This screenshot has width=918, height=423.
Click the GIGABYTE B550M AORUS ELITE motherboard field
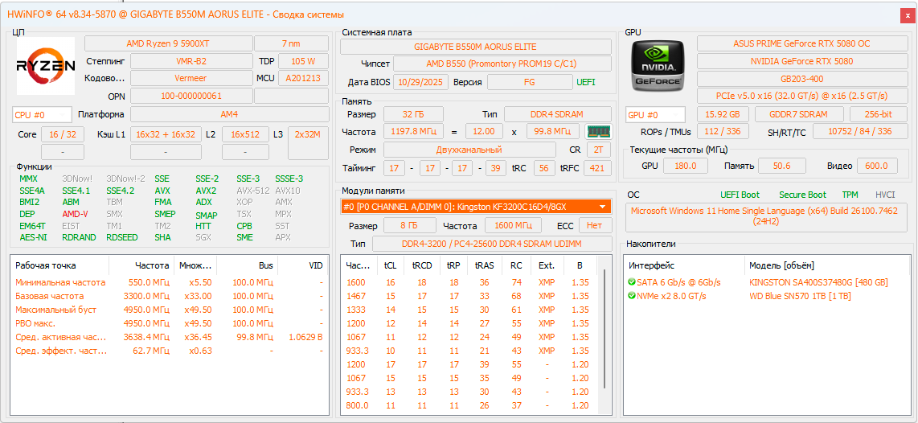pos(475,47)
